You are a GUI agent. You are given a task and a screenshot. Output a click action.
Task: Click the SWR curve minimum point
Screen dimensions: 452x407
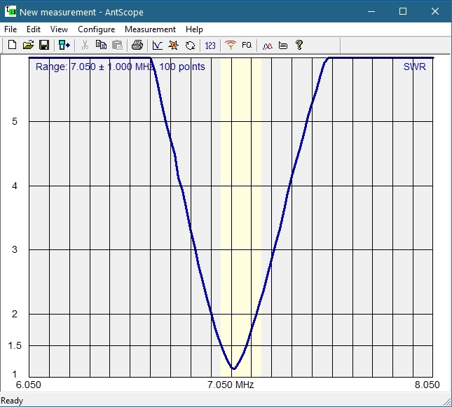[x=234, y=368]
